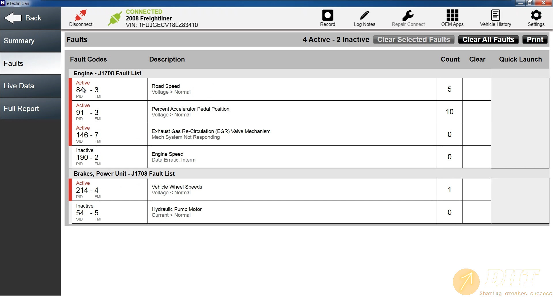
Task: Start recording with the Record icon
Action: click(327, 15)
